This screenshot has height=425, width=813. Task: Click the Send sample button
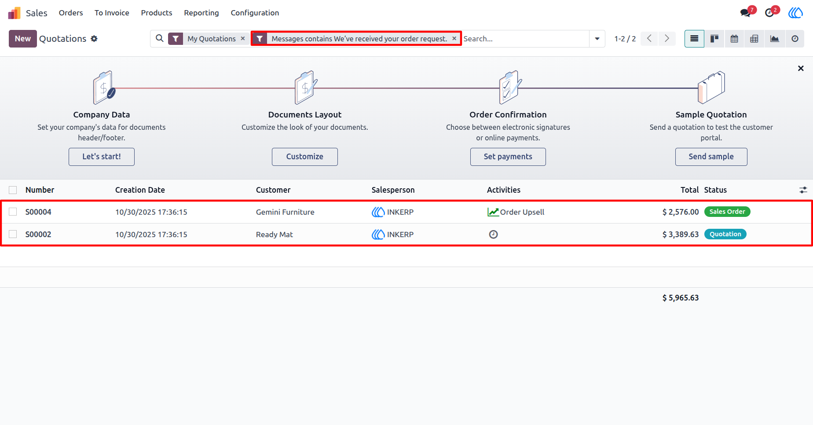[711, 157]
